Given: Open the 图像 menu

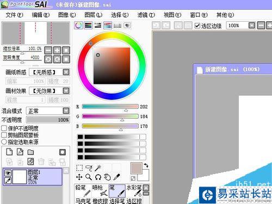Looking at the screenshot, I should 67,15.
